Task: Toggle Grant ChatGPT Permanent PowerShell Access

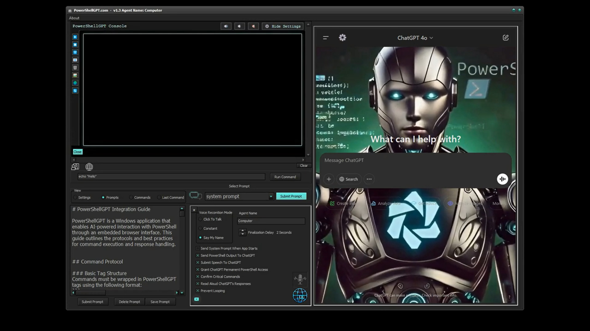Action: pos(198,270)
